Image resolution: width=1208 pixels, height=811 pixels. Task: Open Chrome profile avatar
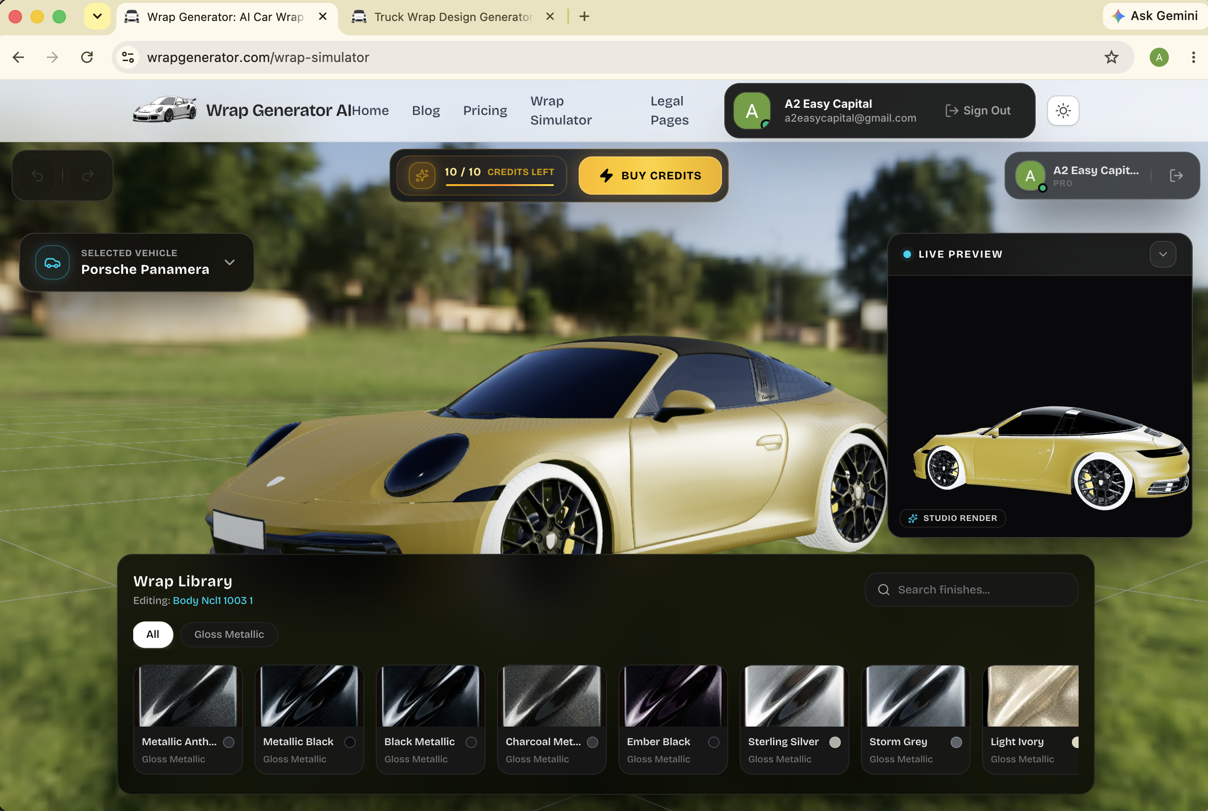pos(1159,57)
